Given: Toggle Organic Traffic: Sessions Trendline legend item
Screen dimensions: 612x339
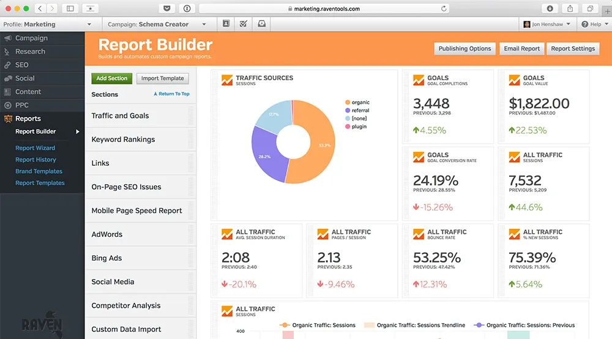Looking at the screenshot, I should [x=416, y=325].
